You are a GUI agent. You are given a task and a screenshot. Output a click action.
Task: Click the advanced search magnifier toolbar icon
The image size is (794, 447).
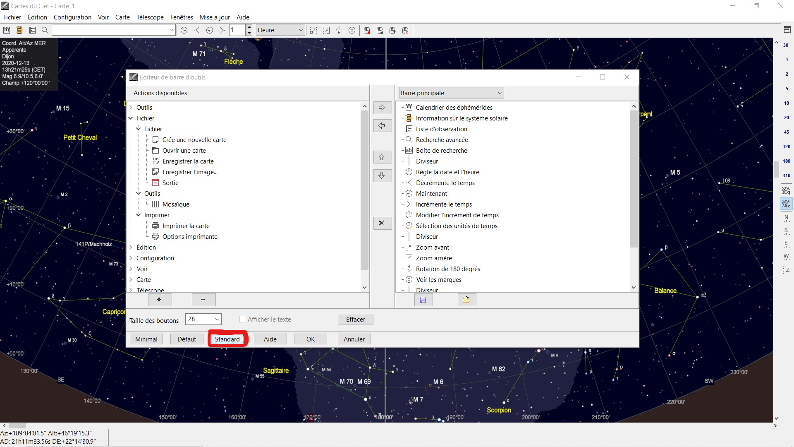tap(45, 30)
